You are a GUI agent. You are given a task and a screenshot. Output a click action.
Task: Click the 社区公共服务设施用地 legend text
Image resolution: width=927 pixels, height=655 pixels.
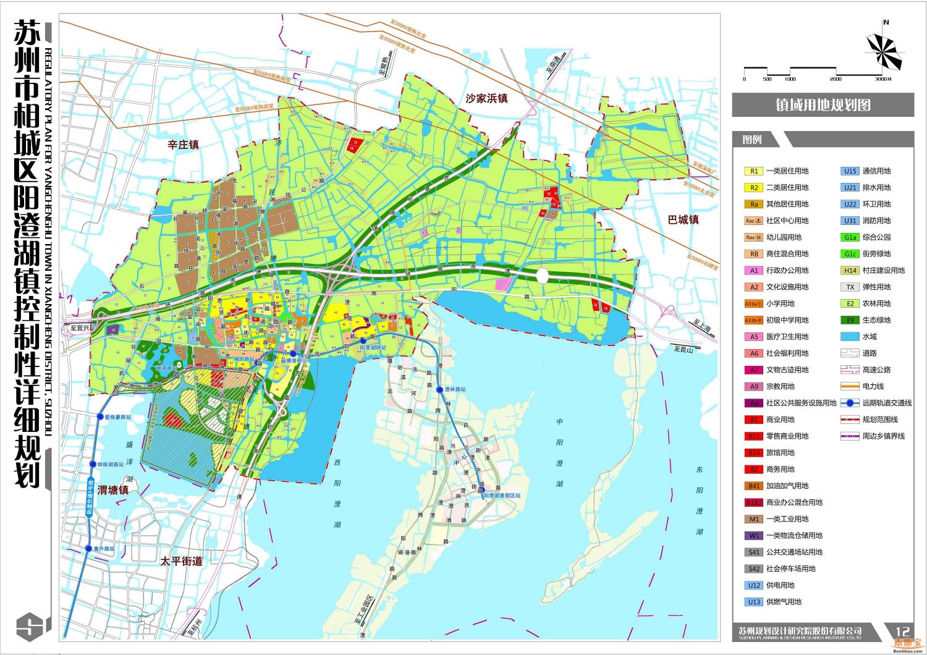pos(802,403)
